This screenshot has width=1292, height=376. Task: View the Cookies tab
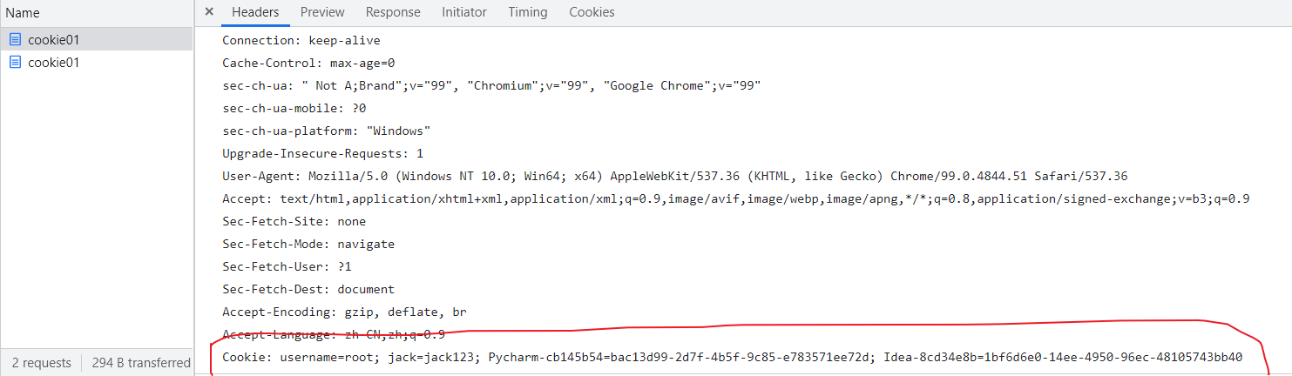coord(592,12)
